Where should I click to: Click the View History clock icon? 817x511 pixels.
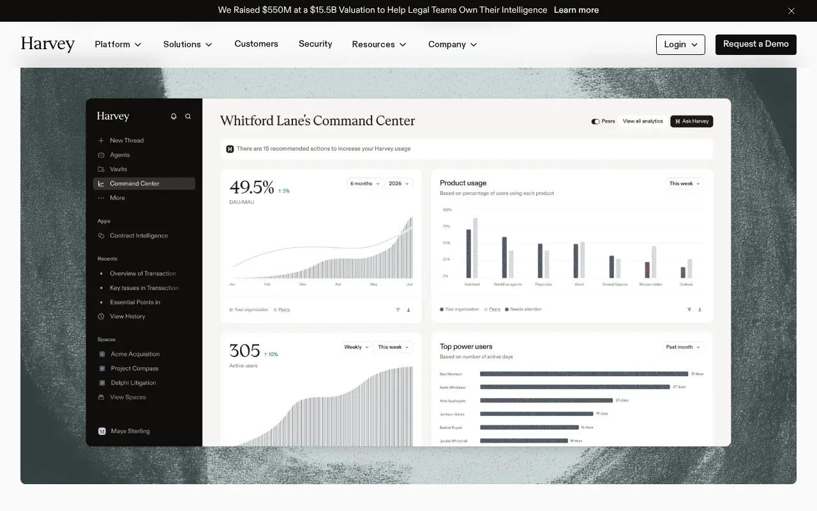pos(101,317)
